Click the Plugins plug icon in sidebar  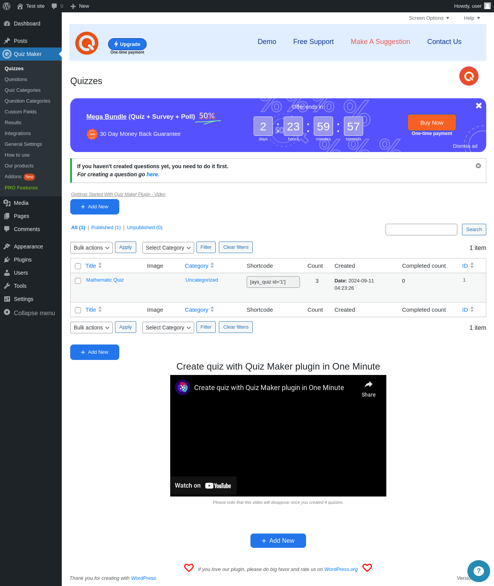[x=7, y=260]
